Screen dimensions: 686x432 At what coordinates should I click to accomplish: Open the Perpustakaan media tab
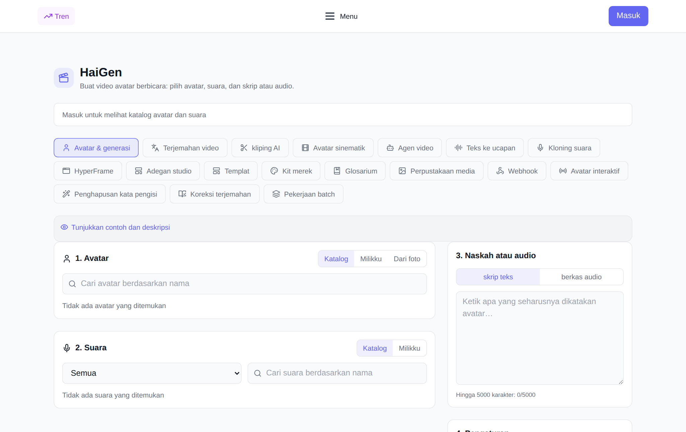[437, 171]
